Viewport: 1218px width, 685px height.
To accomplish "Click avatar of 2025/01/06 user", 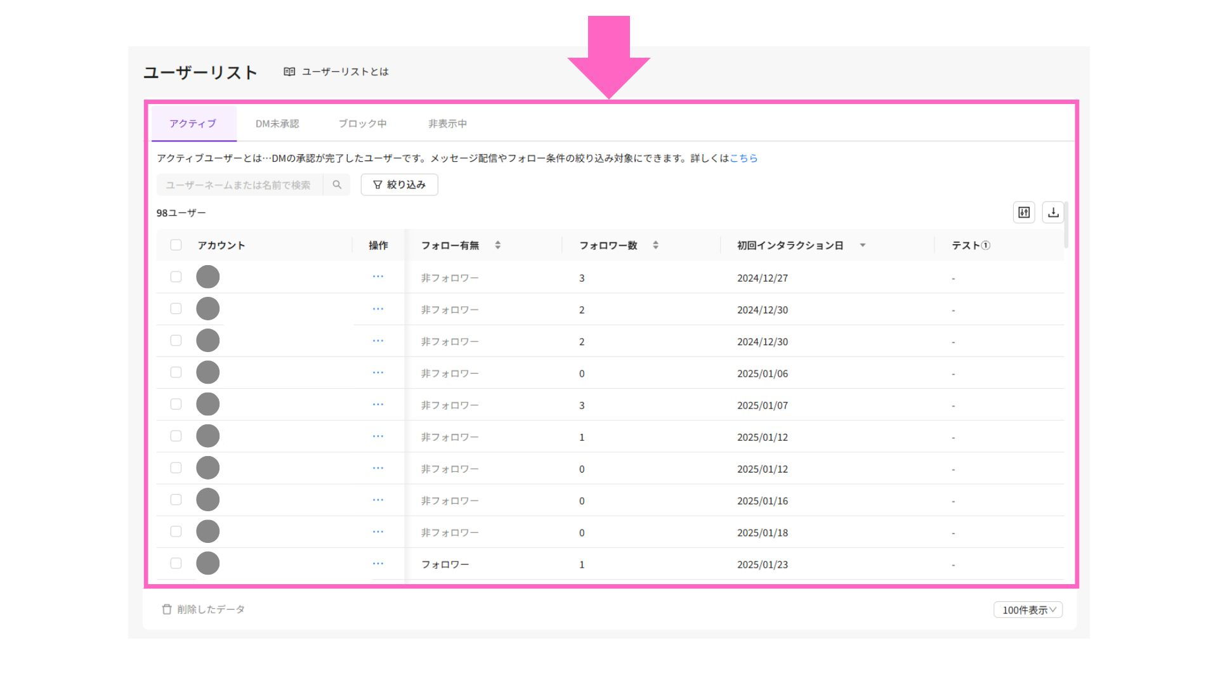I will pos(207,372).
